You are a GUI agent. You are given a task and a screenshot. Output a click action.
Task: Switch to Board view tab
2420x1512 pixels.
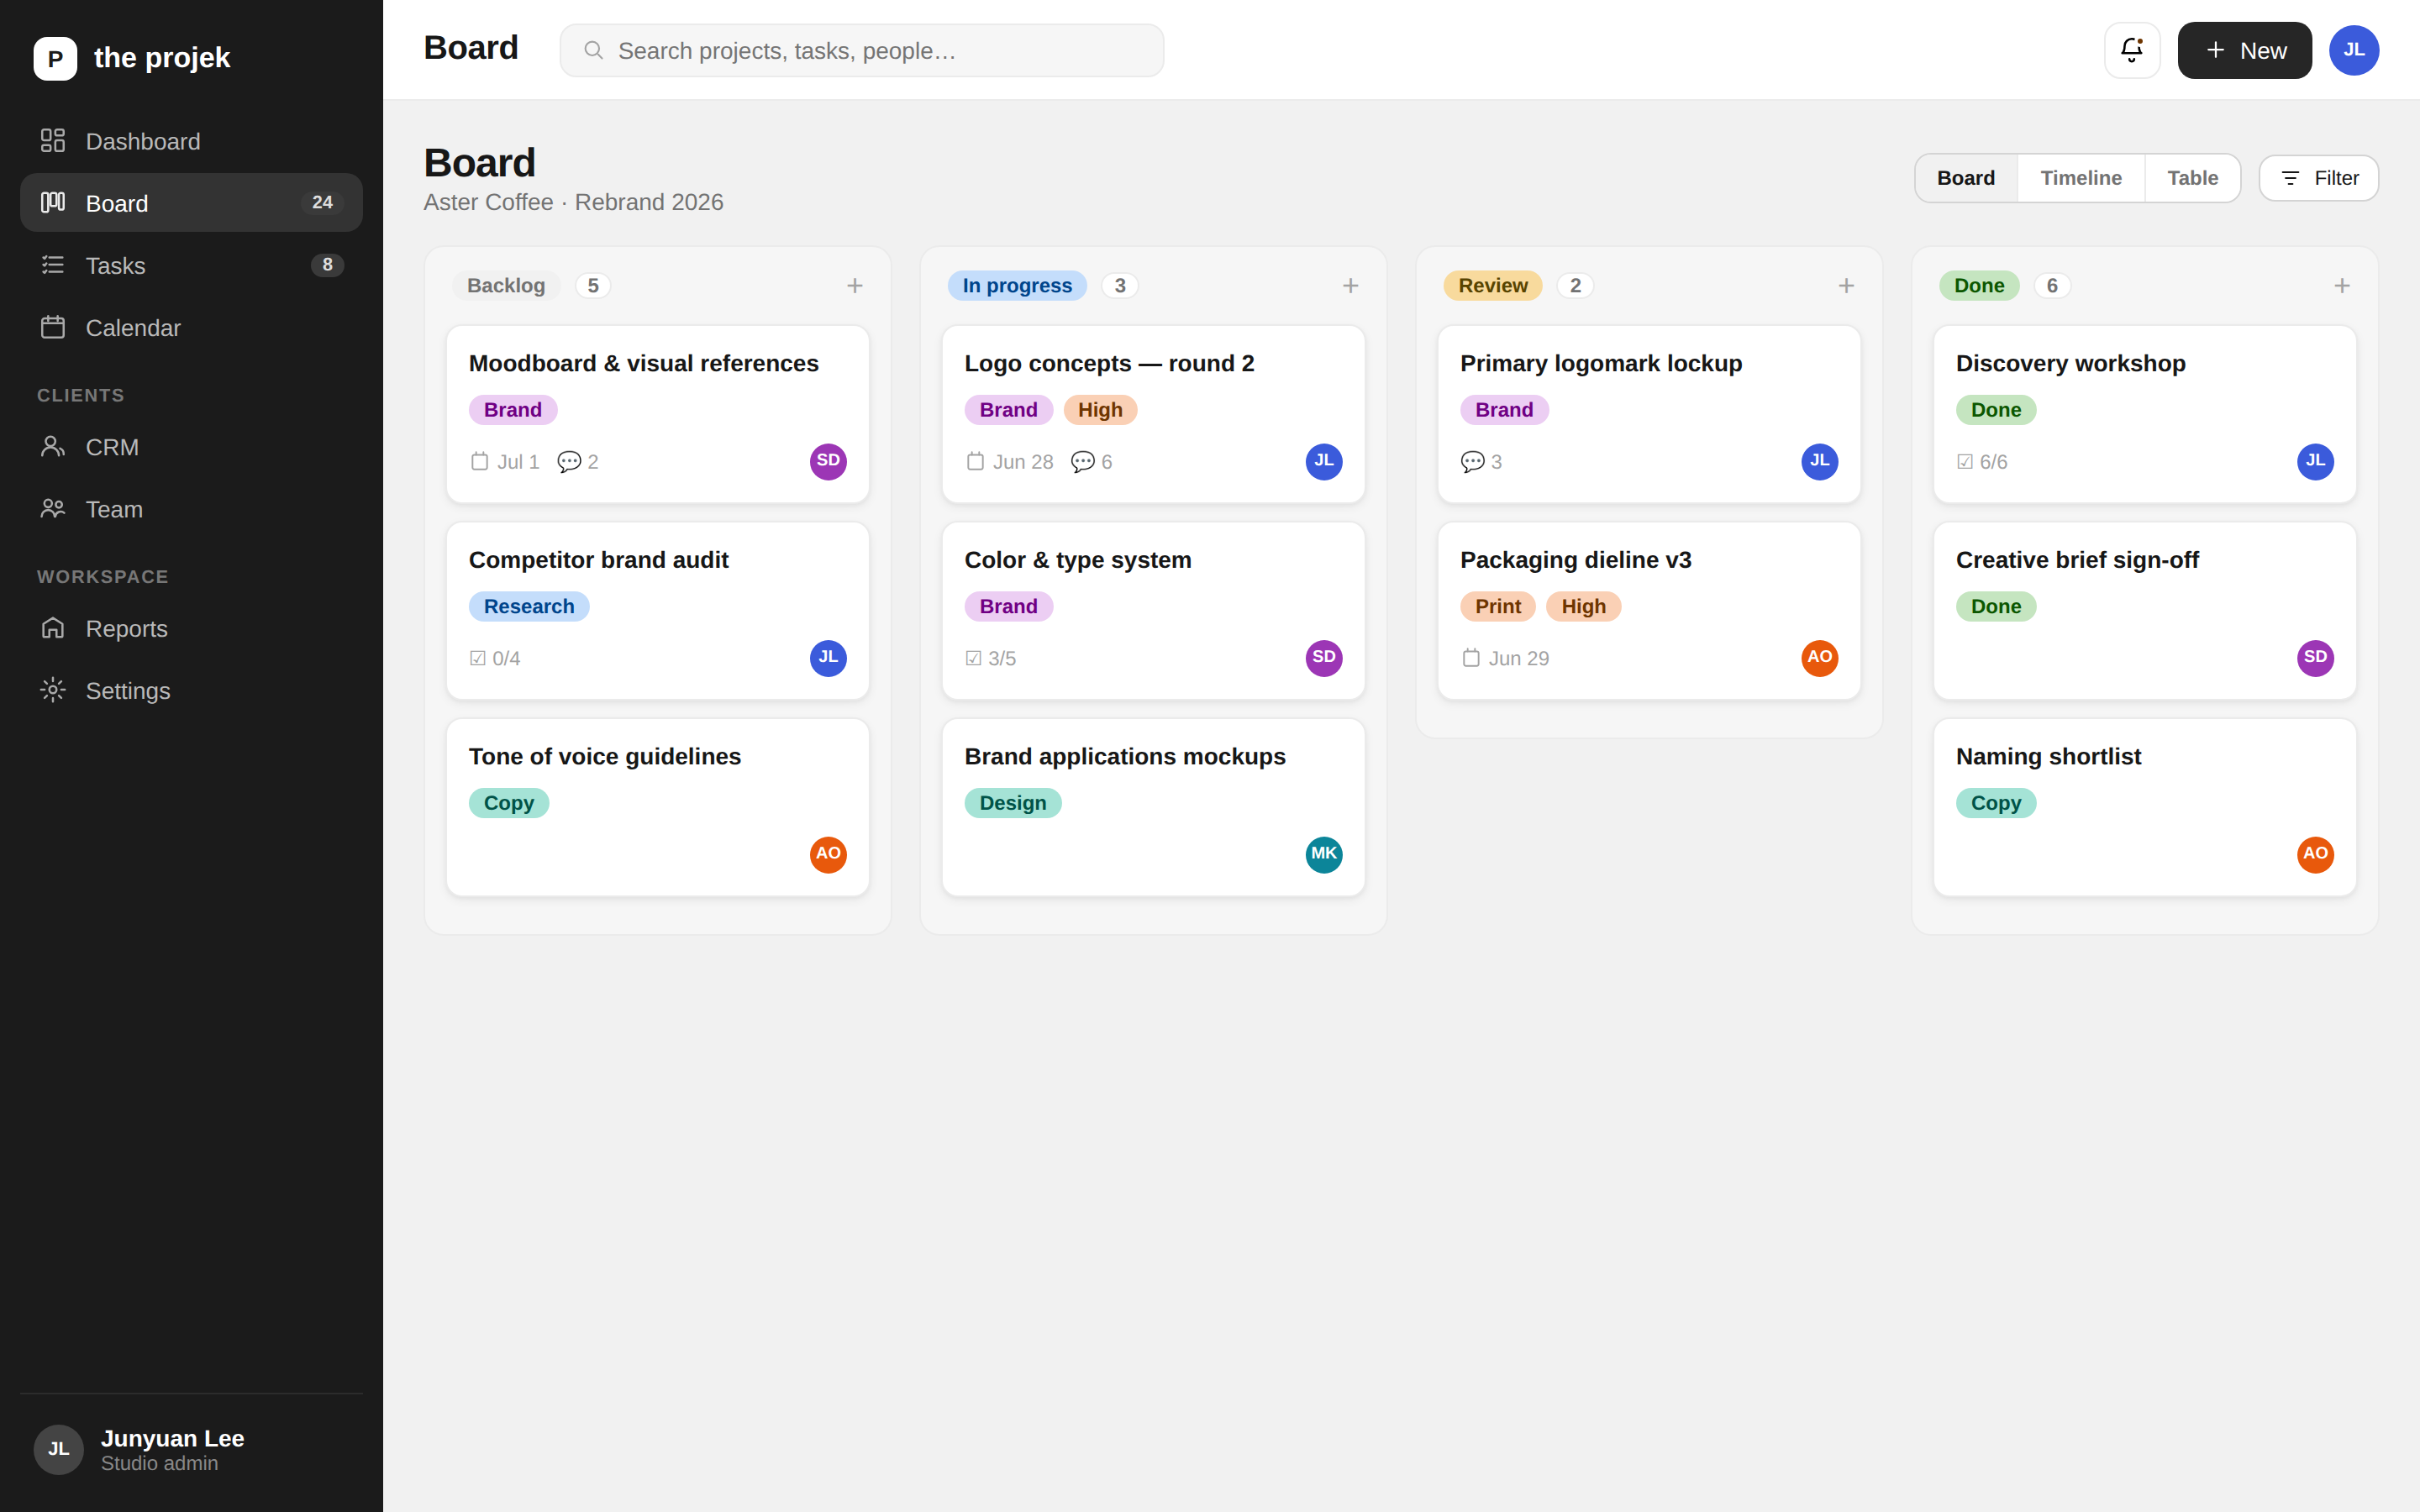[1966, 178]
